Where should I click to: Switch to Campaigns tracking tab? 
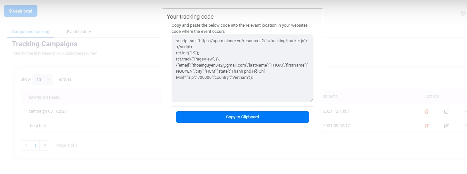[31, 32]
